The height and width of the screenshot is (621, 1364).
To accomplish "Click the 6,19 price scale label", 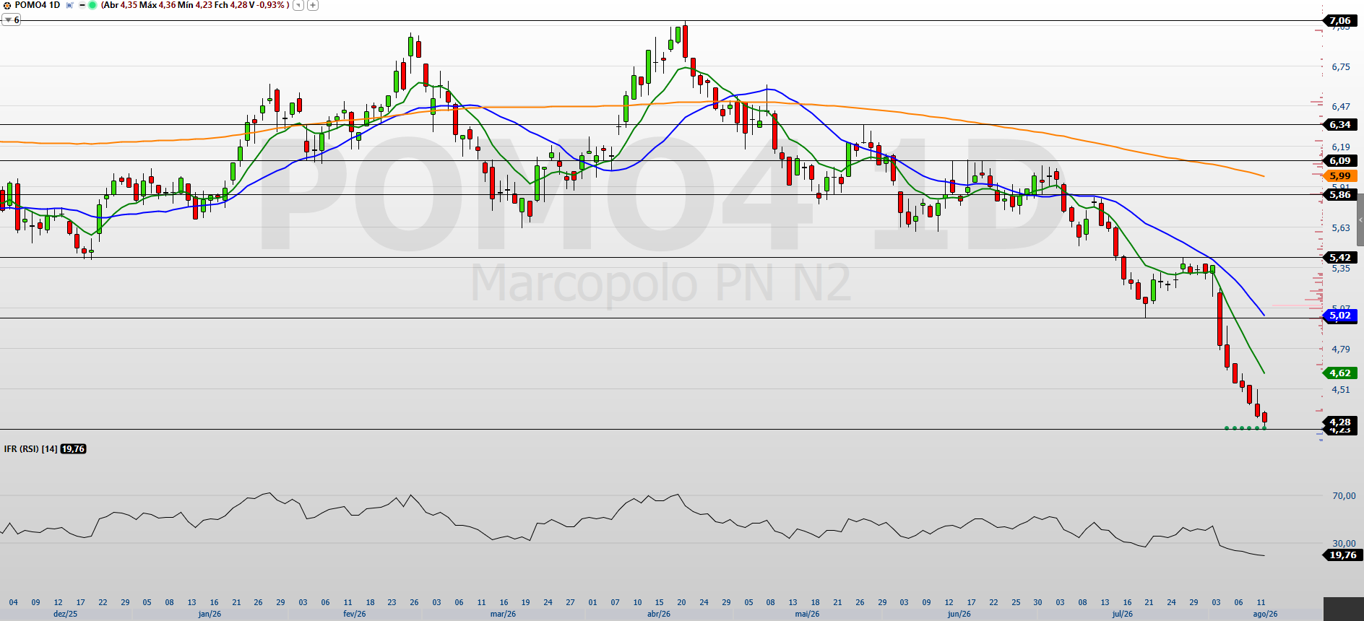I will pyautogui.click(x=1341, y=147).
